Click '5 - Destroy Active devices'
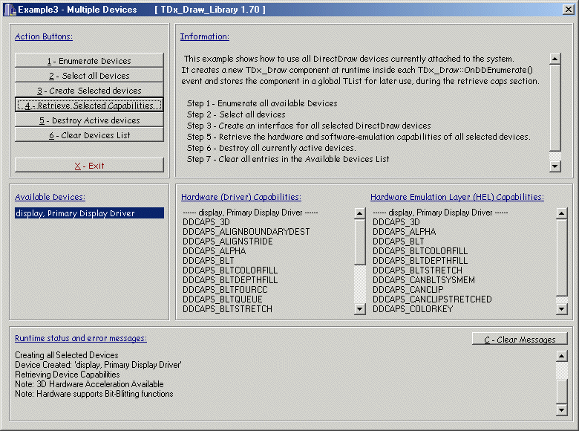Viewport: 579px width, 431px height. [89, 120]
